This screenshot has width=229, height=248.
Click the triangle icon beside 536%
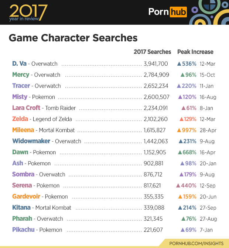(179, 64)
